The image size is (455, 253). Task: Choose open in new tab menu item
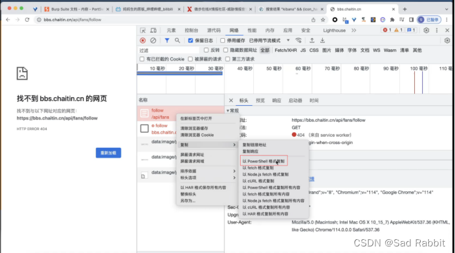196,119
